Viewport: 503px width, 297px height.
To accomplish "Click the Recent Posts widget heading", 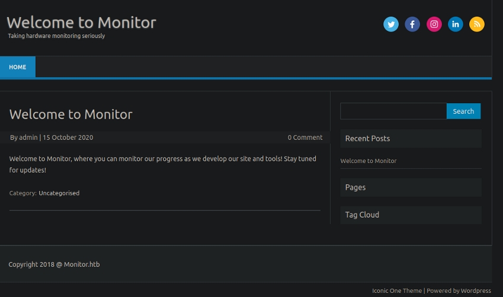I will pyautogui.click(x=367, y=139).
